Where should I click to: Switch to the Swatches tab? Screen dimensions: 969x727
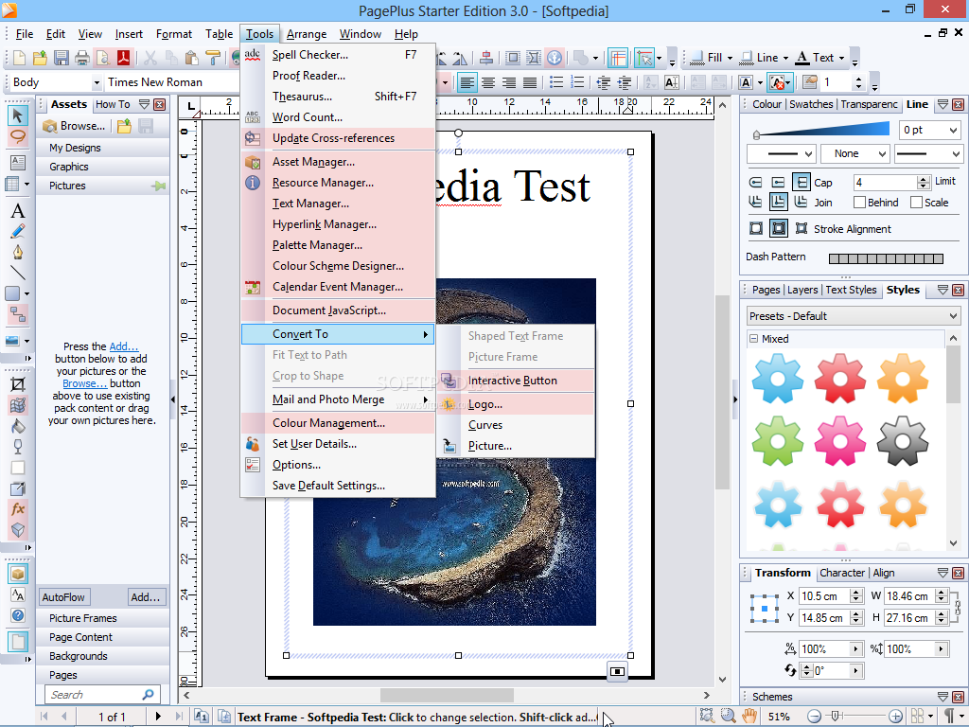click(x=811, y=104)
